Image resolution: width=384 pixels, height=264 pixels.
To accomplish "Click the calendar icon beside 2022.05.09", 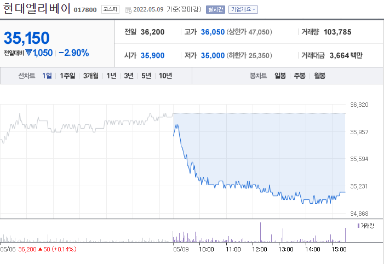I will pos(128,10).
